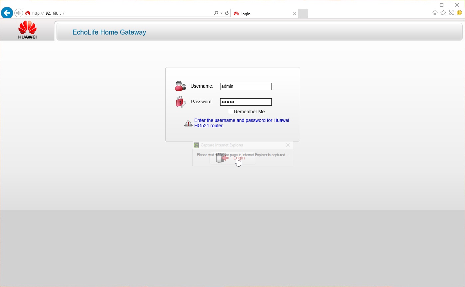This screenshot has width=465, height=287.
Task: Open Favorites star icon
Action: [443, 13]
